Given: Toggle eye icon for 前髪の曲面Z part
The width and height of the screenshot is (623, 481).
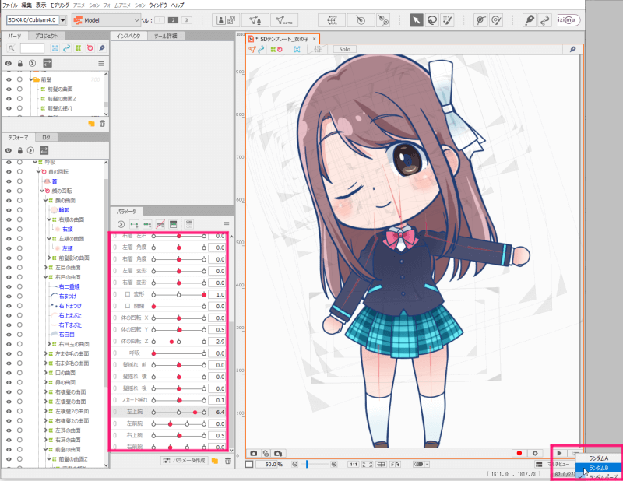Looking at the screenshot, I should (x=9, y=99).
